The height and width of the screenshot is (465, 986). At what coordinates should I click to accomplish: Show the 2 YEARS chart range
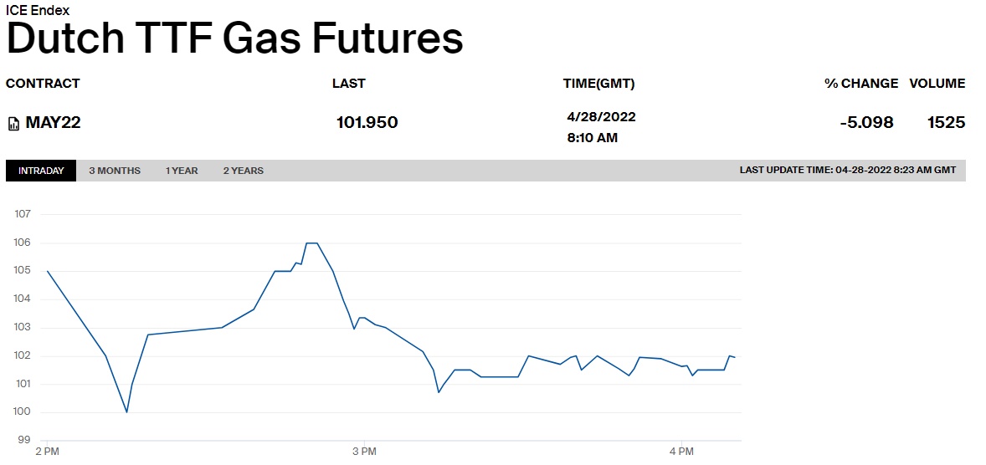[243, 171]
